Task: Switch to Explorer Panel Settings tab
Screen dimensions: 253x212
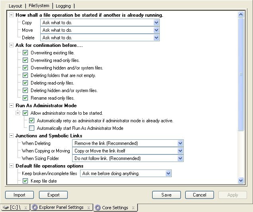Action: coord(61,207)
